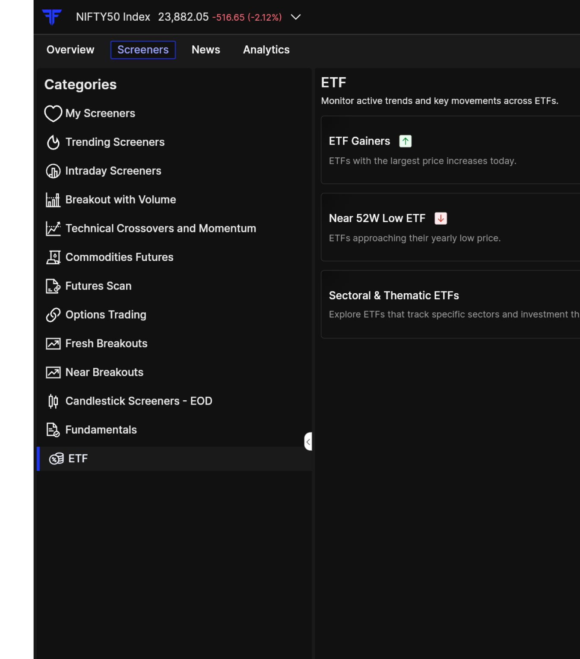Screen dimensions: 580x659
Task: Open the ETF Gainers screener card
Action: tap(450, 150)
